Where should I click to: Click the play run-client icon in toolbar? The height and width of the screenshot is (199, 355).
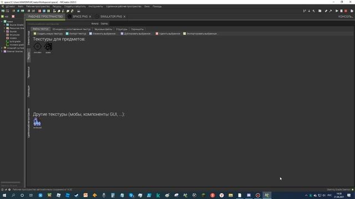click(x=337, y=11)
